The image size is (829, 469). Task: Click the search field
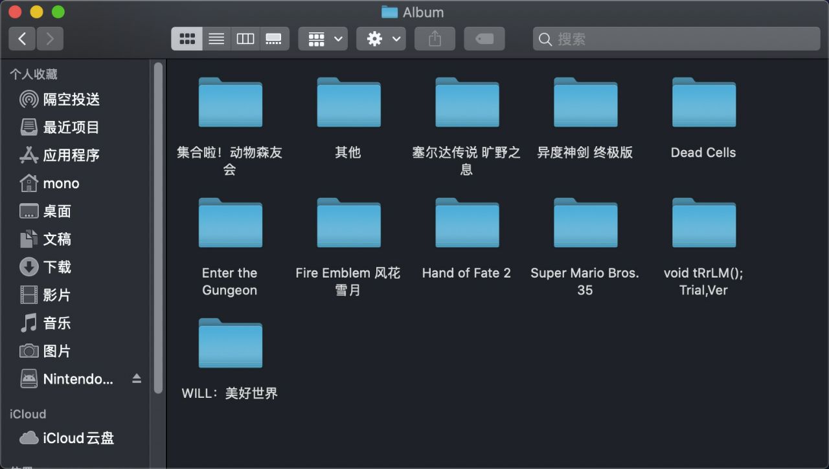[x=676, y=39]
